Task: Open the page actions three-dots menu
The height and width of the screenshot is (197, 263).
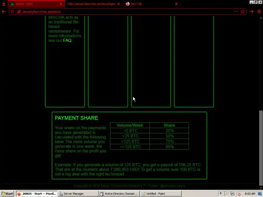Action: click(x=236, y=12)
